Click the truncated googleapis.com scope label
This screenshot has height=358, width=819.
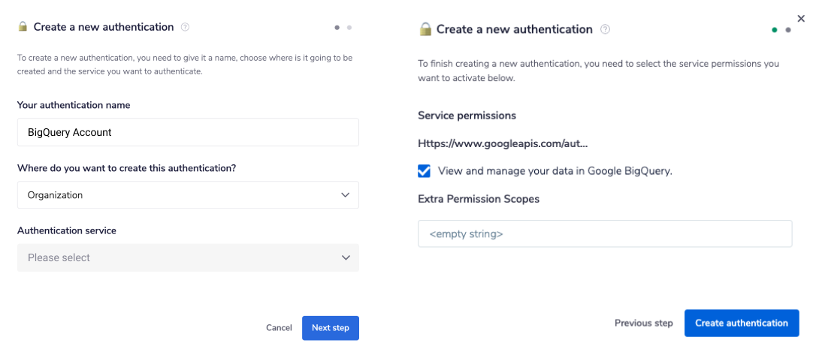(x=503, y=143)
